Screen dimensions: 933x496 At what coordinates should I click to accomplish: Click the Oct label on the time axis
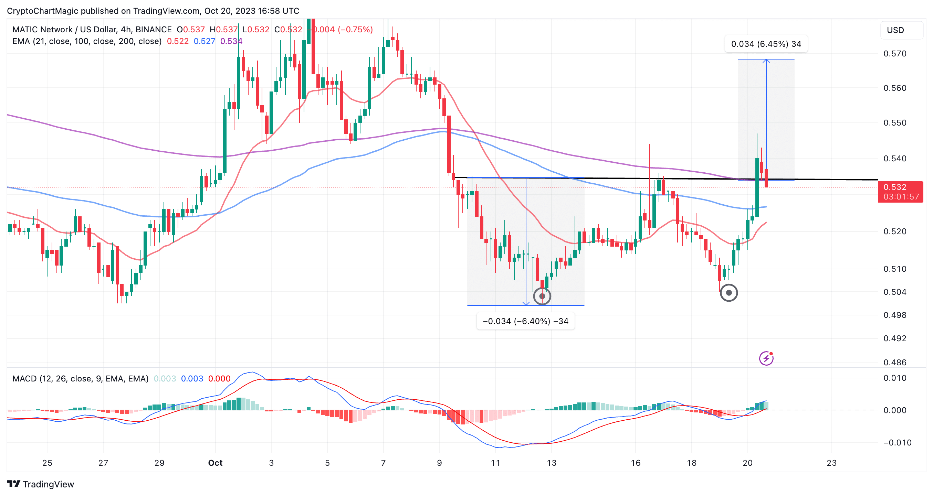(x=215, y=463)
